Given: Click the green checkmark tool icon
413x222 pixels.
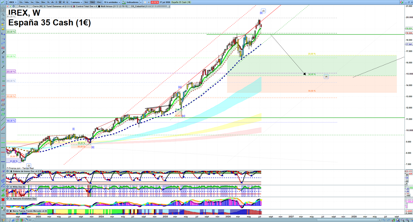Looking at the screenshot, I should pyautogui.click(x=3, y=190).
